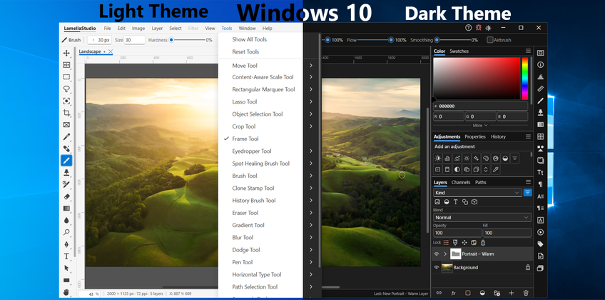Toggle the lock all padlock in the Lock row

482,242
